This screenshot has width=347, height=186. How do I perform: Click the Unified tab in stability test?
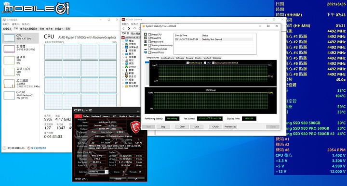click(207, 58)
